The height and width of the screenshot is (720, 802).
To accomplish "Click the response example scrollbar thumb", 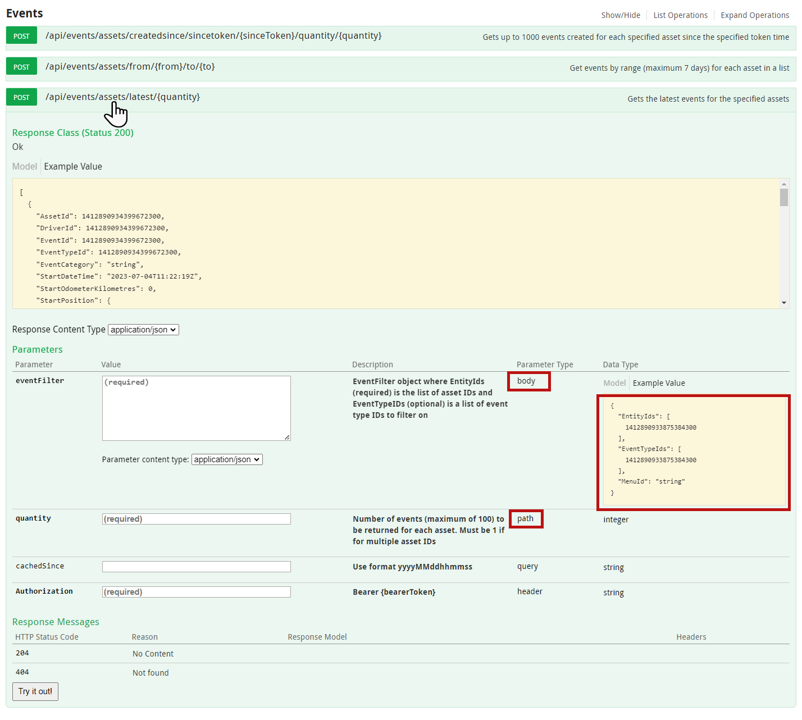I will coord(784,197).
